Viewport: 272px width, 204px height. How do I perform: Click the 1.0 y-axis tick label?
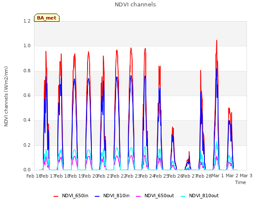(x=27, y=46)
